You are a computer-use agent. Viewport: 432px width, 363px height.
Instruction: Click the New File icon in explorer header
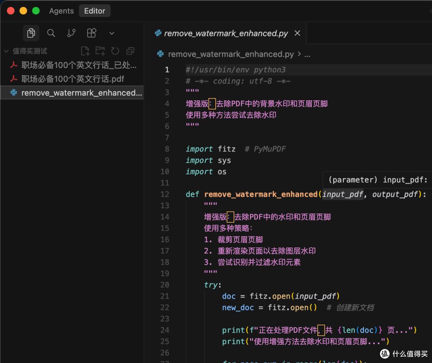coord(86,51)
